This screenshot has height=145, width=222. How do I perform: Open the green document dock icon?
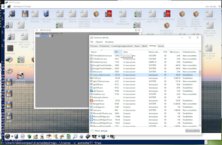click(x=69, y=136)
